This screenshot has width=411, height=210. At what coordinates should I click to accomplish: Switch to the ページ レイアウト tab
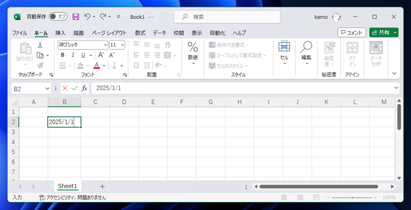point(109,33)
